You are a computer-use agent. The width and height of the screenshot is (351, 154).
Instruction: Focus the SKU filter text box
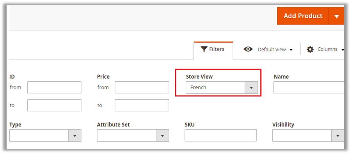[x=220, y=135]
